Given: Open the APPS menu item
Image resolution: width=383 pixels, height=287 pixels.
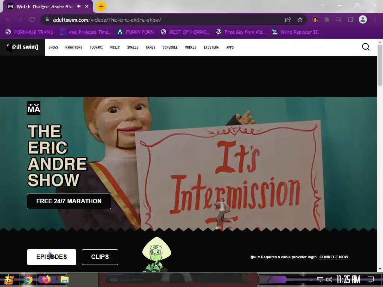Looking at the screenshot, I should click(230, 47).
